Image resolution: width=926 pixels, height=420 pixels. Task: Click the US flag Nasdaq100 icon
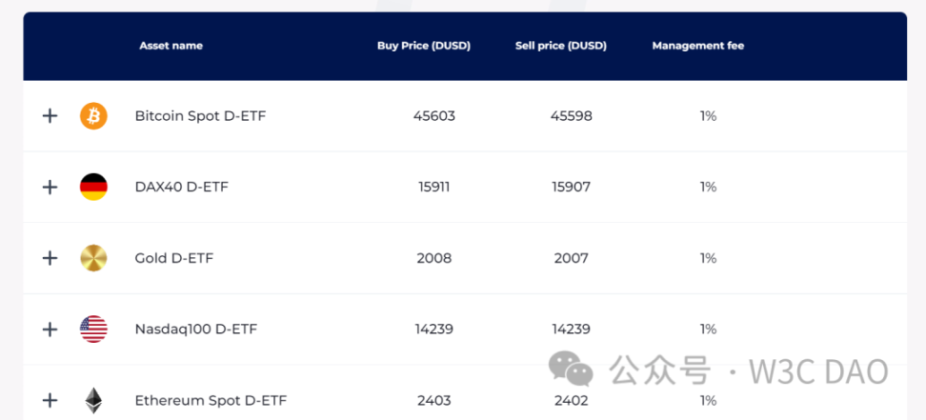[93, 330]
